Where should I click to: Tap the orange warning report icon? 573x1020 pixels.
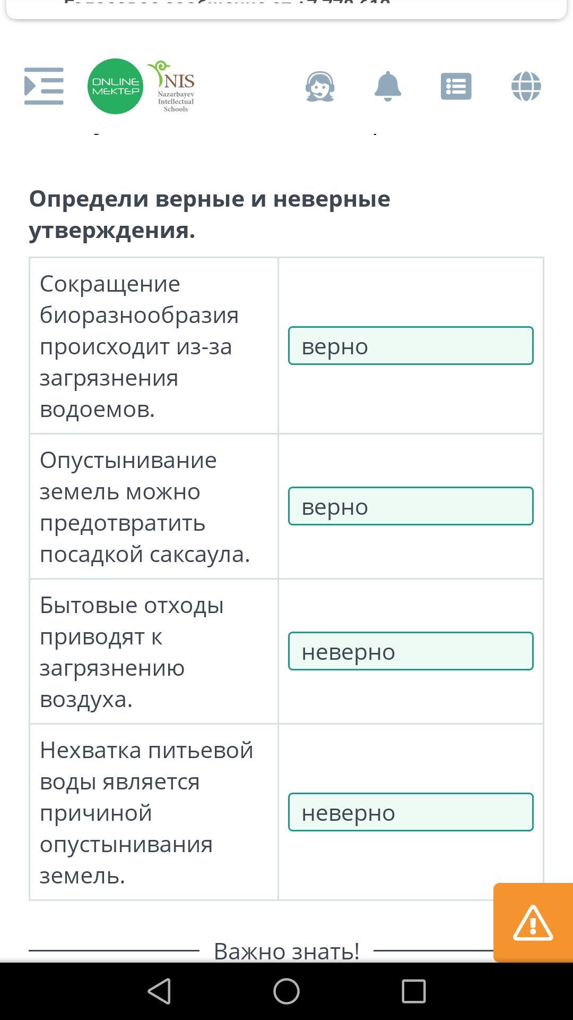pos(533,923)
